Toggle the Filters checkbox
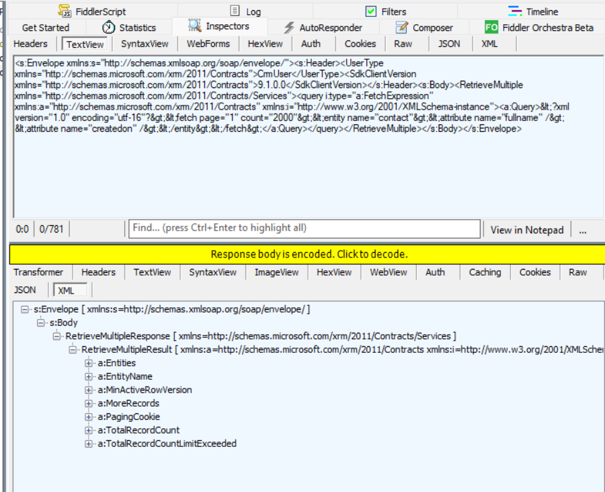Image resolution: width=605 pixels, height=492 pixels. (x=371, y=11)
